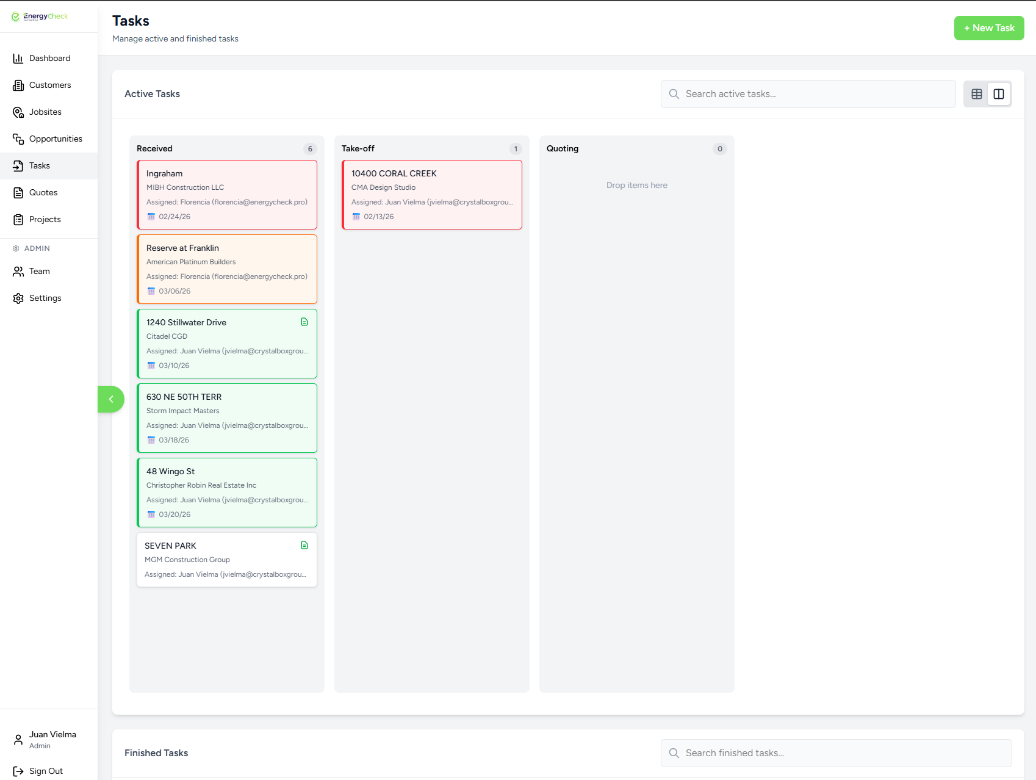
Task: Open the Reserve at Franklin task card
Action: pos(227,269)
